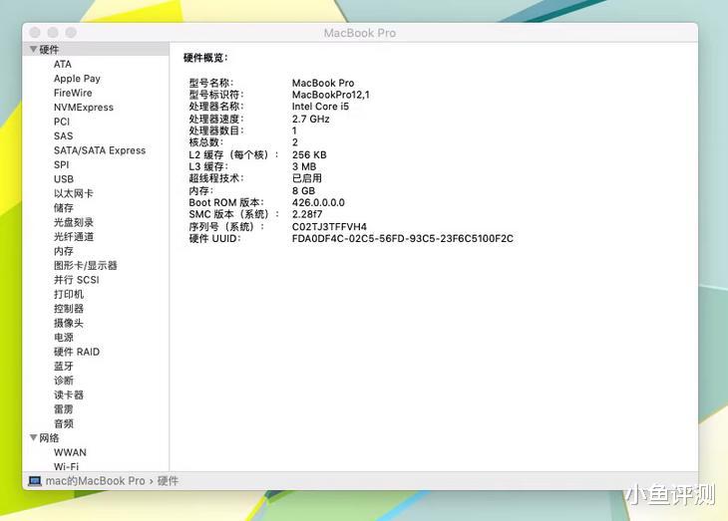Click the 核总数 label
The height and width of the screenshot is (521, 728).
pos(206,142)
